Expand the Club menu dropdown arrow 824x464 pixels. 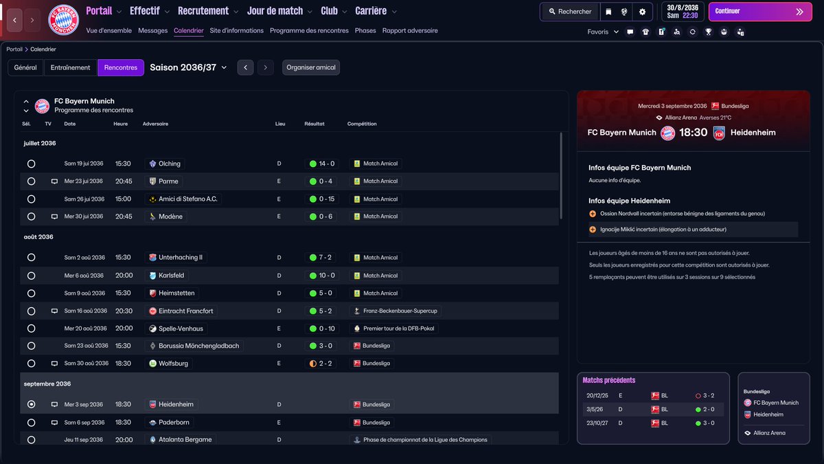345,12
